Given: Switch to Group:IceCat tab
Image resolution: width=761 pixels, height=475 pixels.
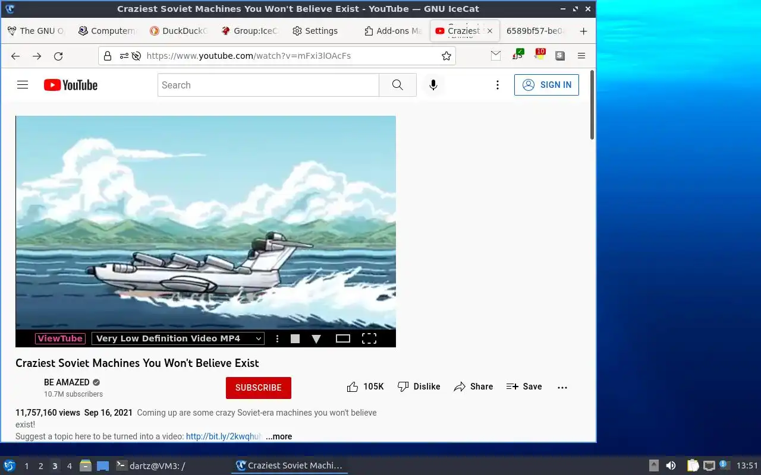Looking at the screenshot, I should pos(249,31).
